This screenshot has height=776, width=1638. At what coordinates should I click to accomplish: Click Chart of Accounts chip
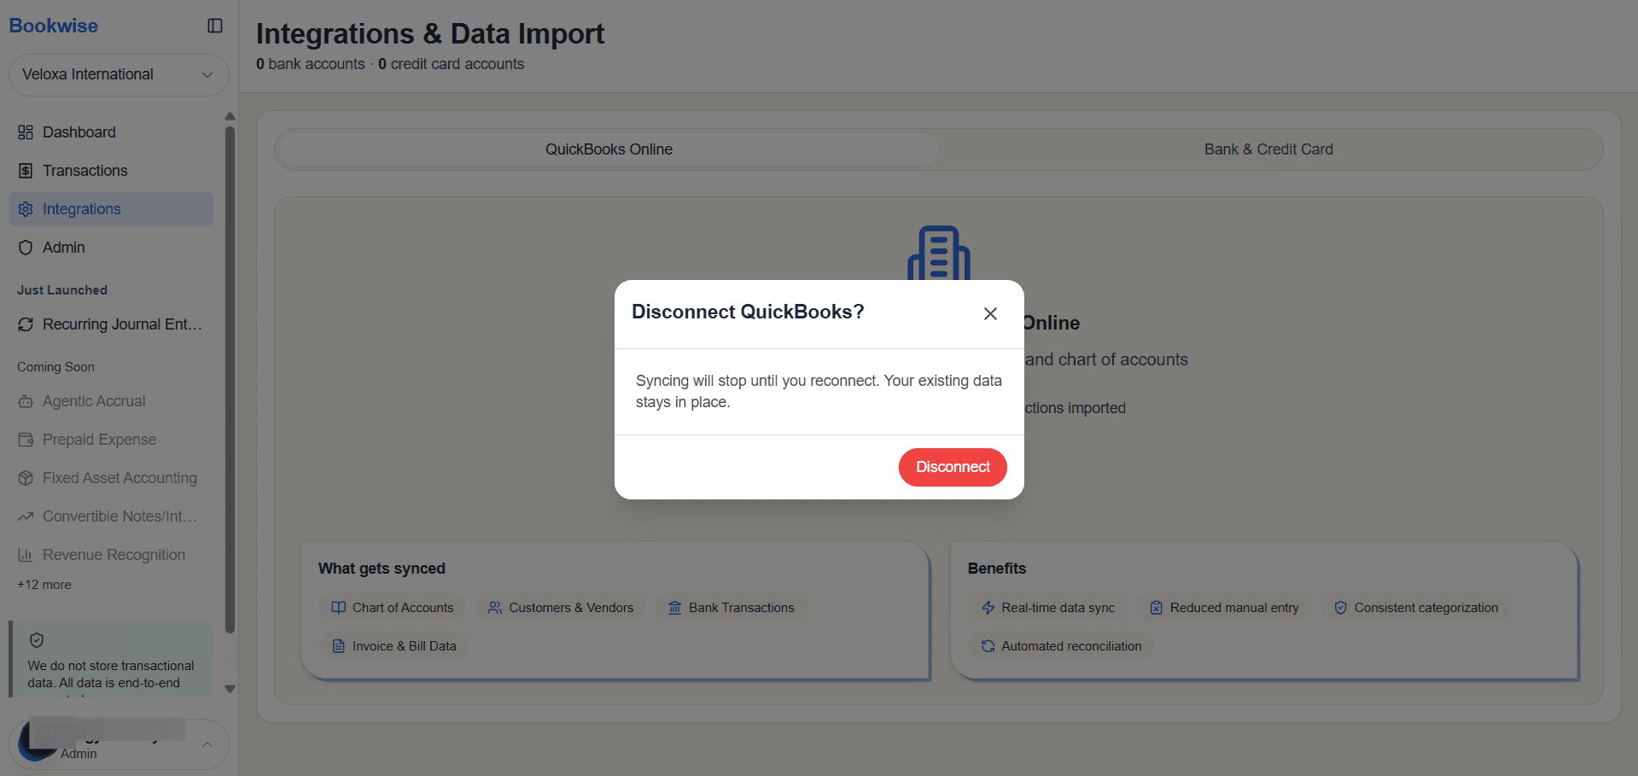tap(393, 608)
